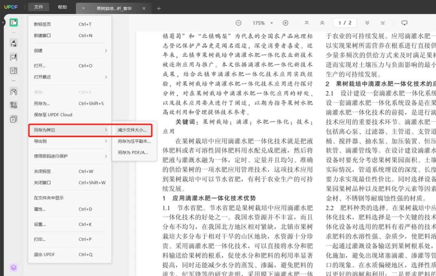Click the zoom out minus icon
The height and width of the screenshot is (276, 436).
(x=238, y=23)
